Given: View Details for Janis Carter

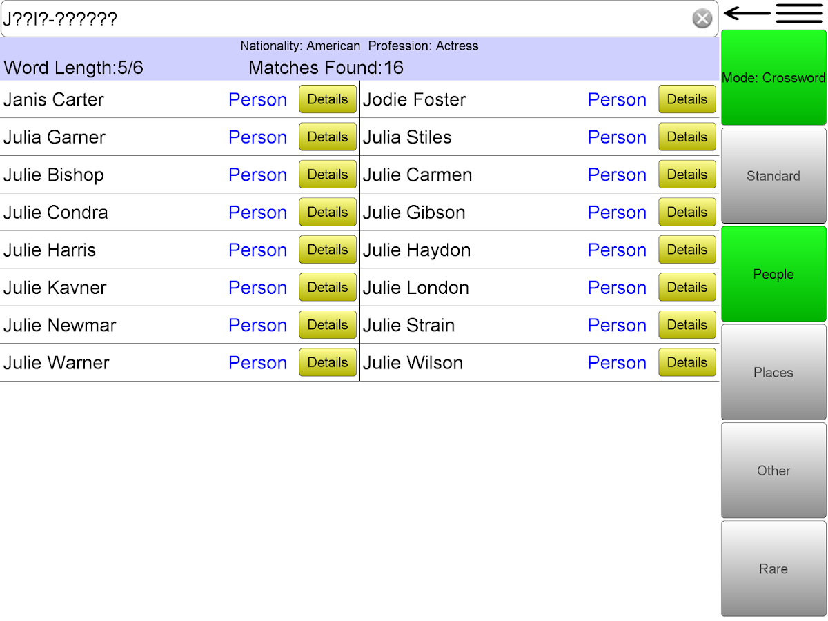Looking at the screenshot, I should (x=327, y=99).
